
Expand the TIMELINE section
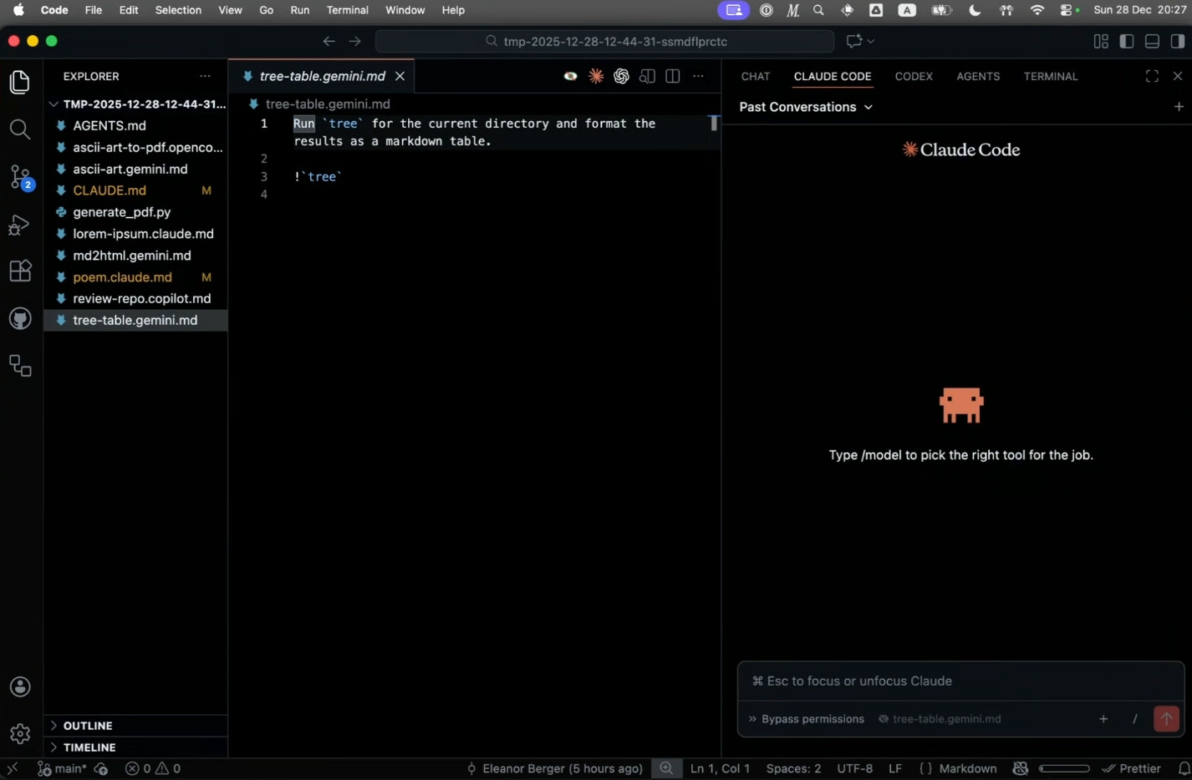[x=135, y=747]
